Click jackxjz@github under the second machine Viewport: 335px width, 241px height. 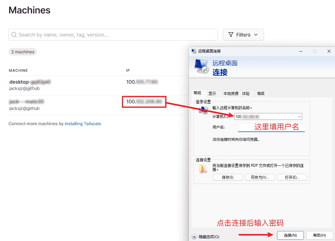click(x=24, y=108)
